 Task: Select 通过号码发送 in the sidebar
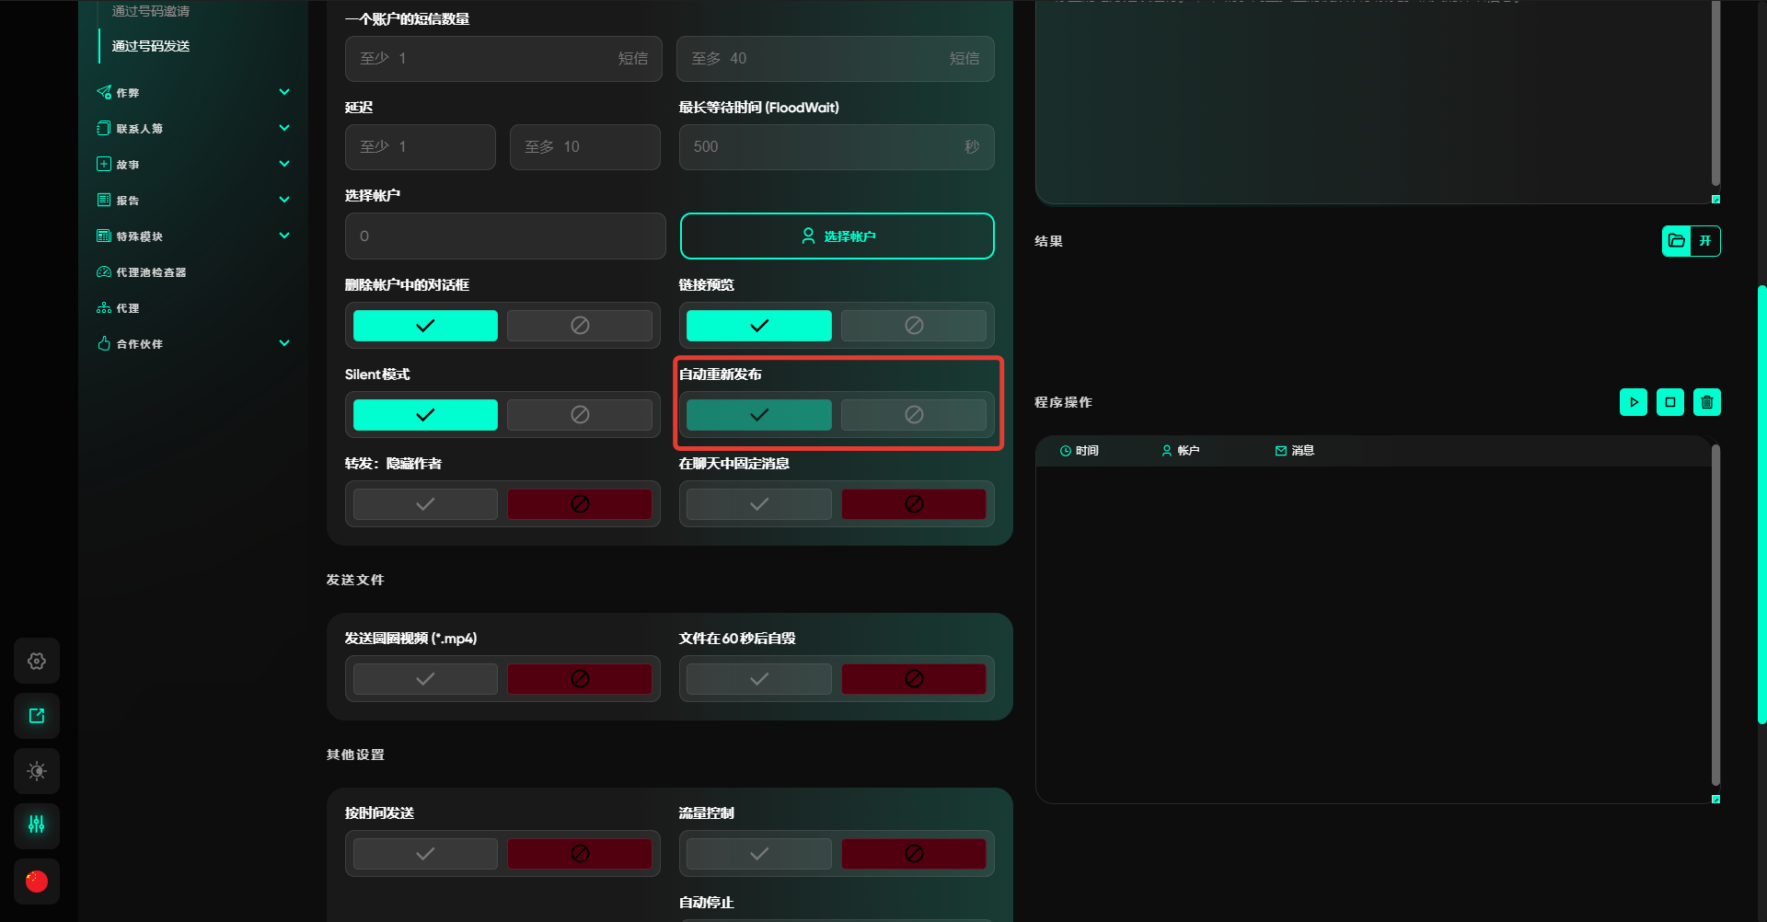click(x=151, y=46)
